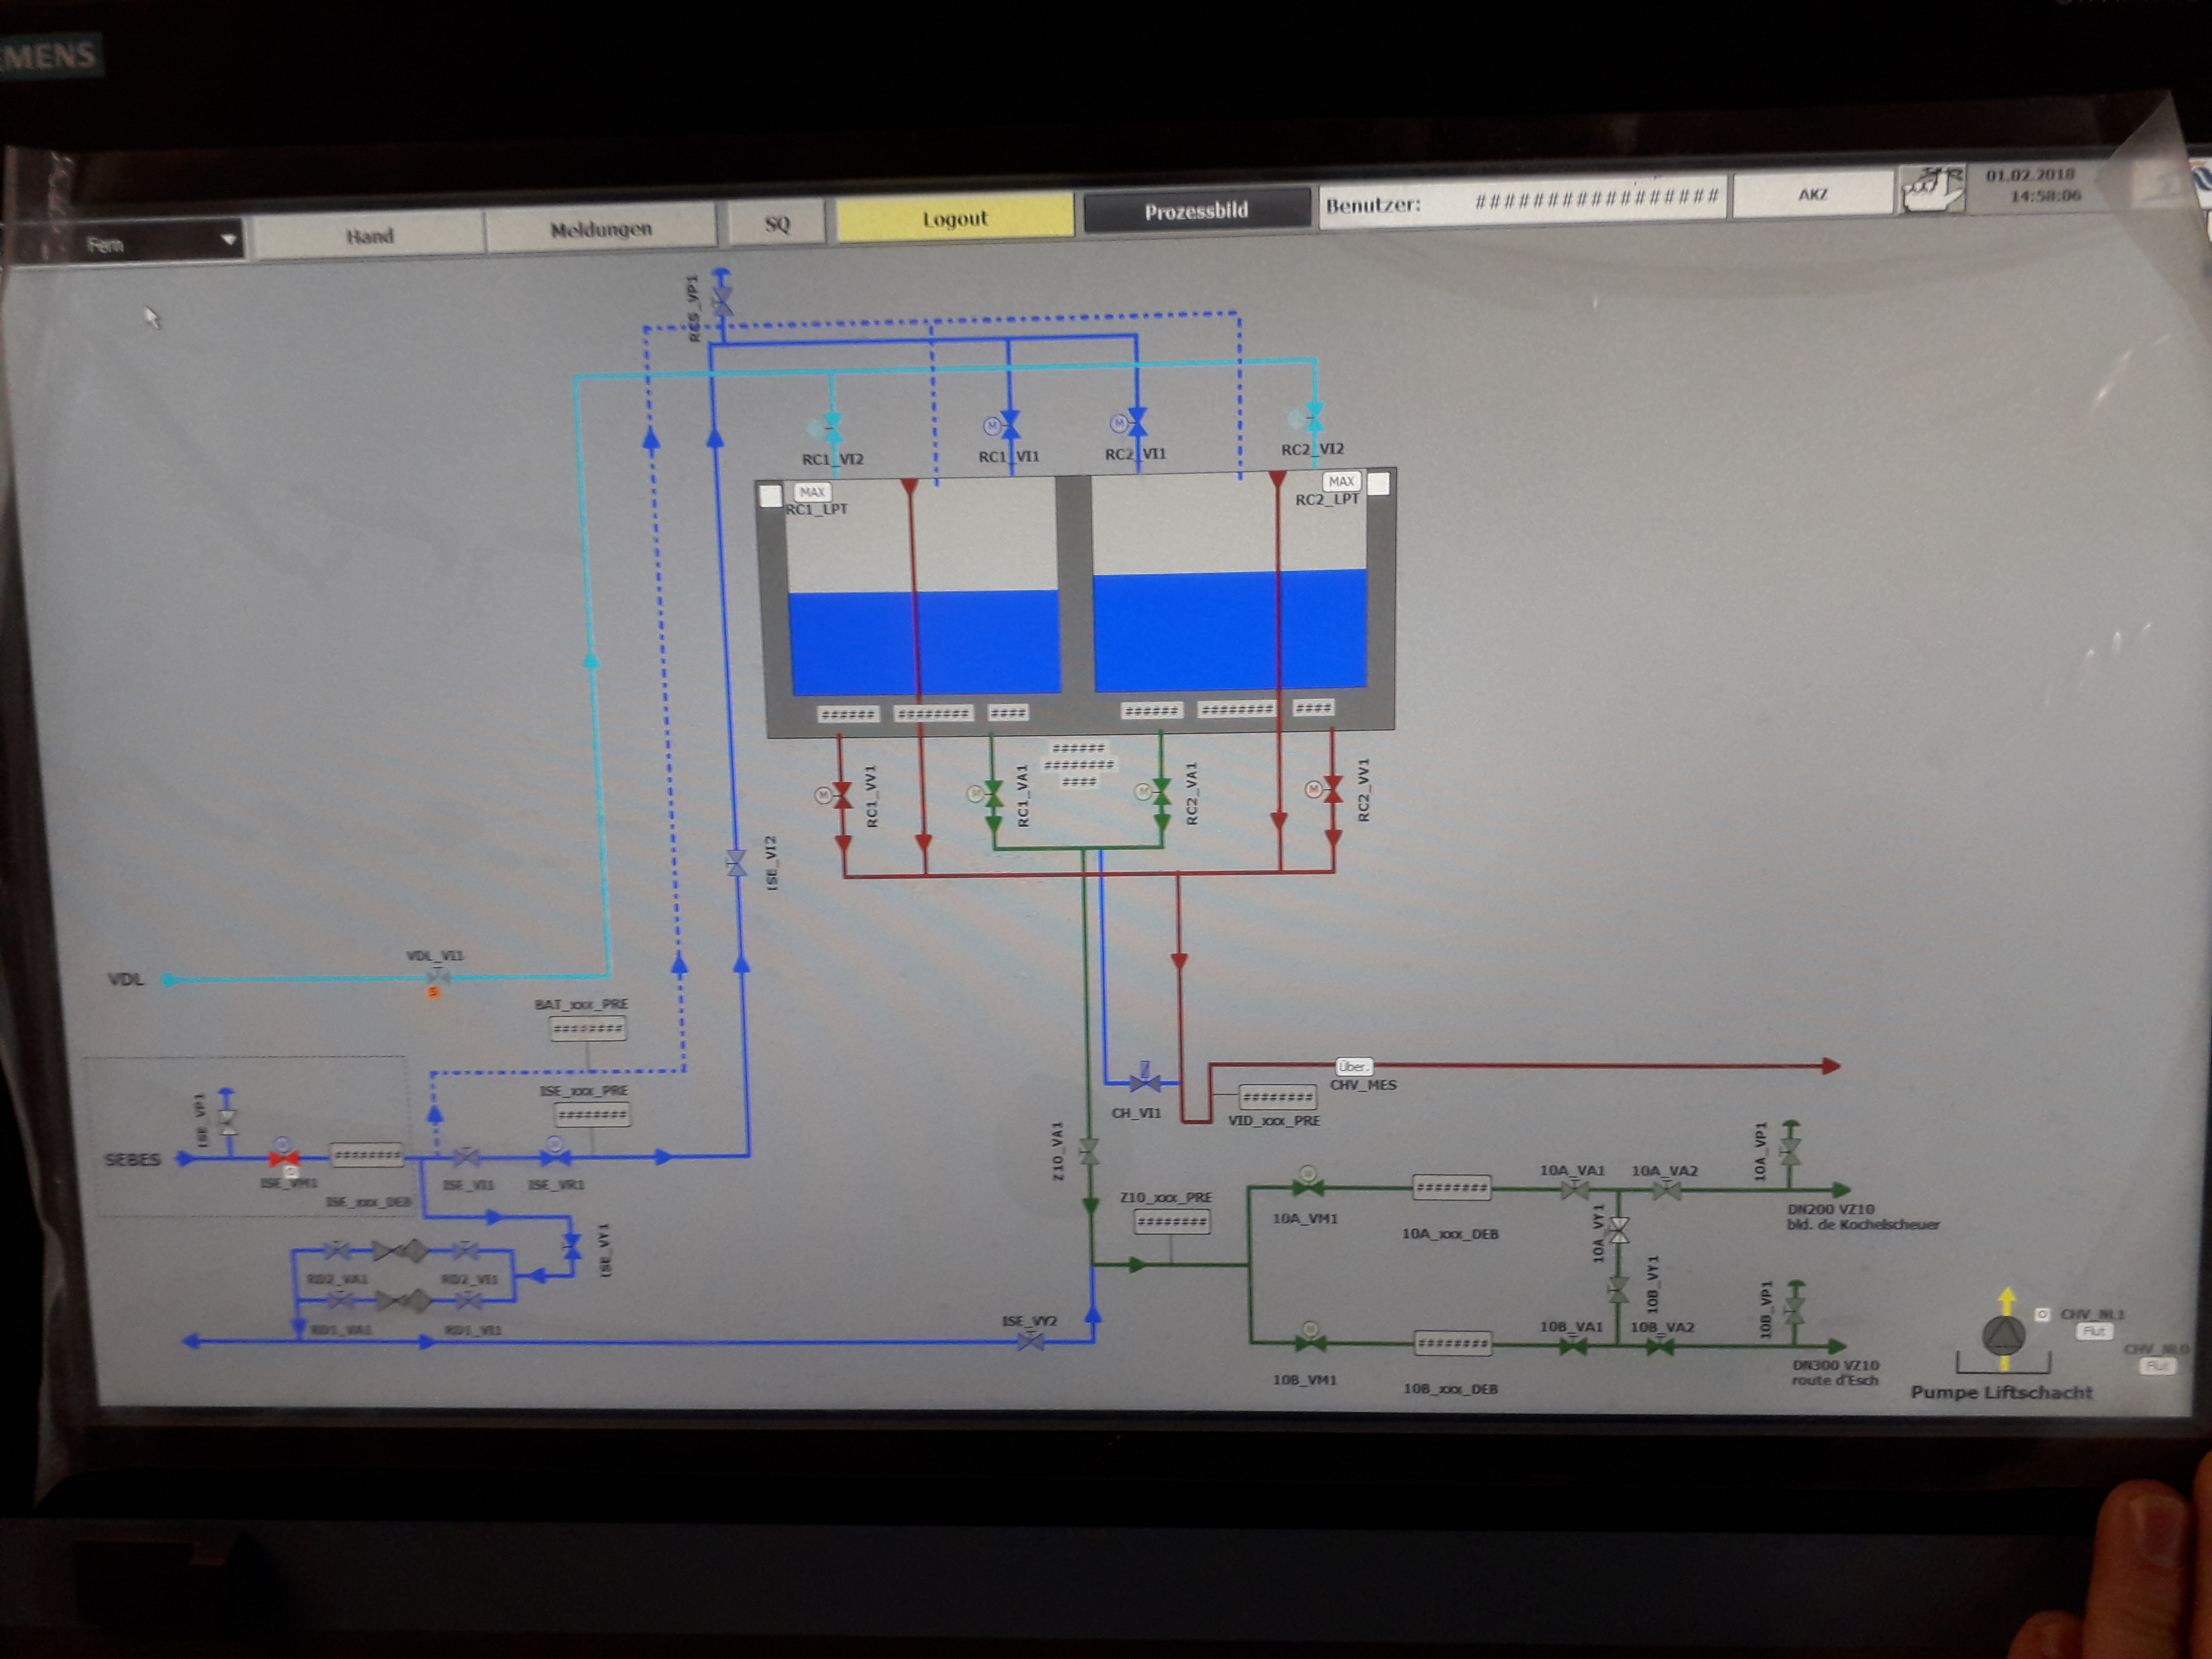Click the Prozessbild button
2212x1659 pixels.
[x=1196, y=211]
